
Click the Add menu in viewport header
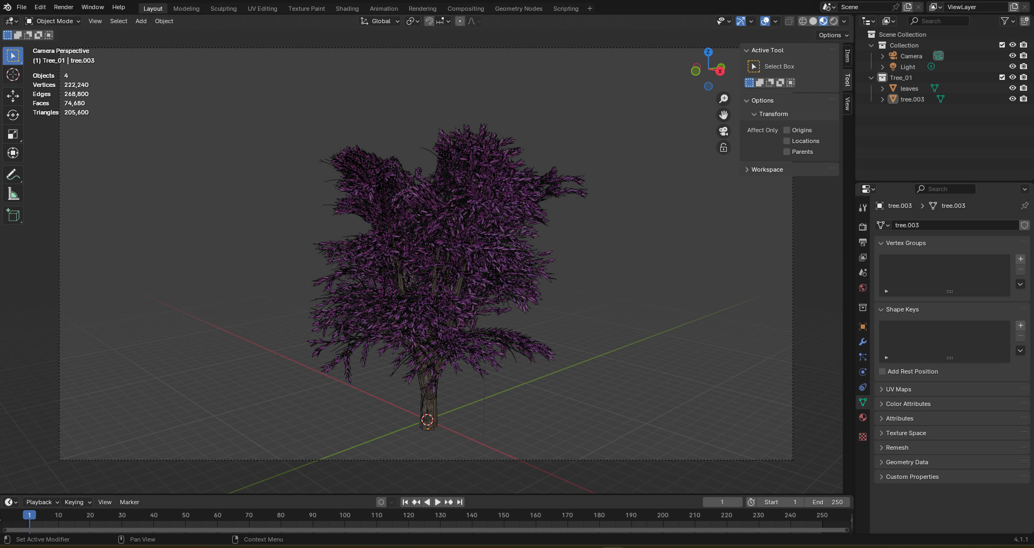click(x=141, y=21)
